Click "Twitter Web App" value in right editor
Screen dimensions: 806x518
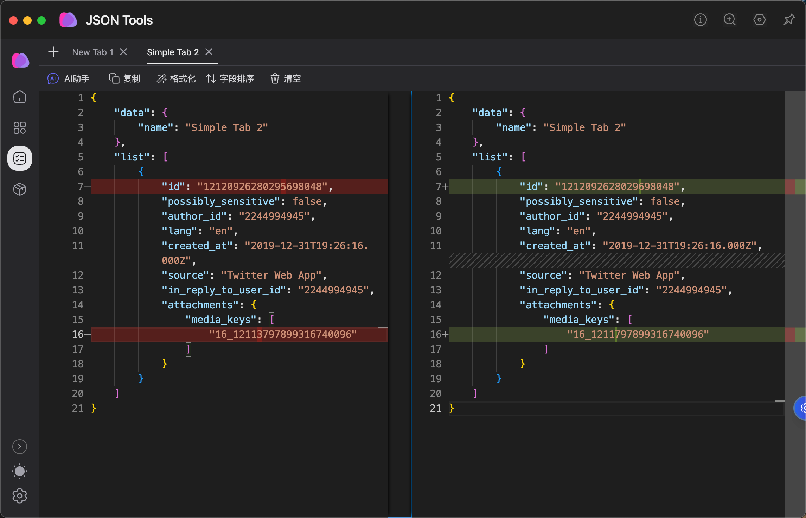(x=629, y=275)
